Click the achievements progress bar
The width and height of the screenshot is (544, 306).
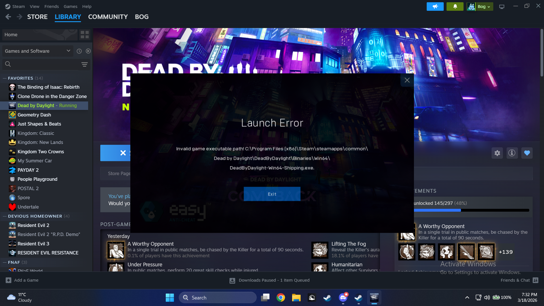pos(471,210)
